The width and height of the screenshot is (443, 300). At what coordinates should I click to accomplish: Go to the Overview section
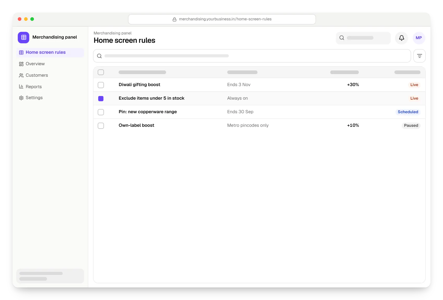(50, 64)
